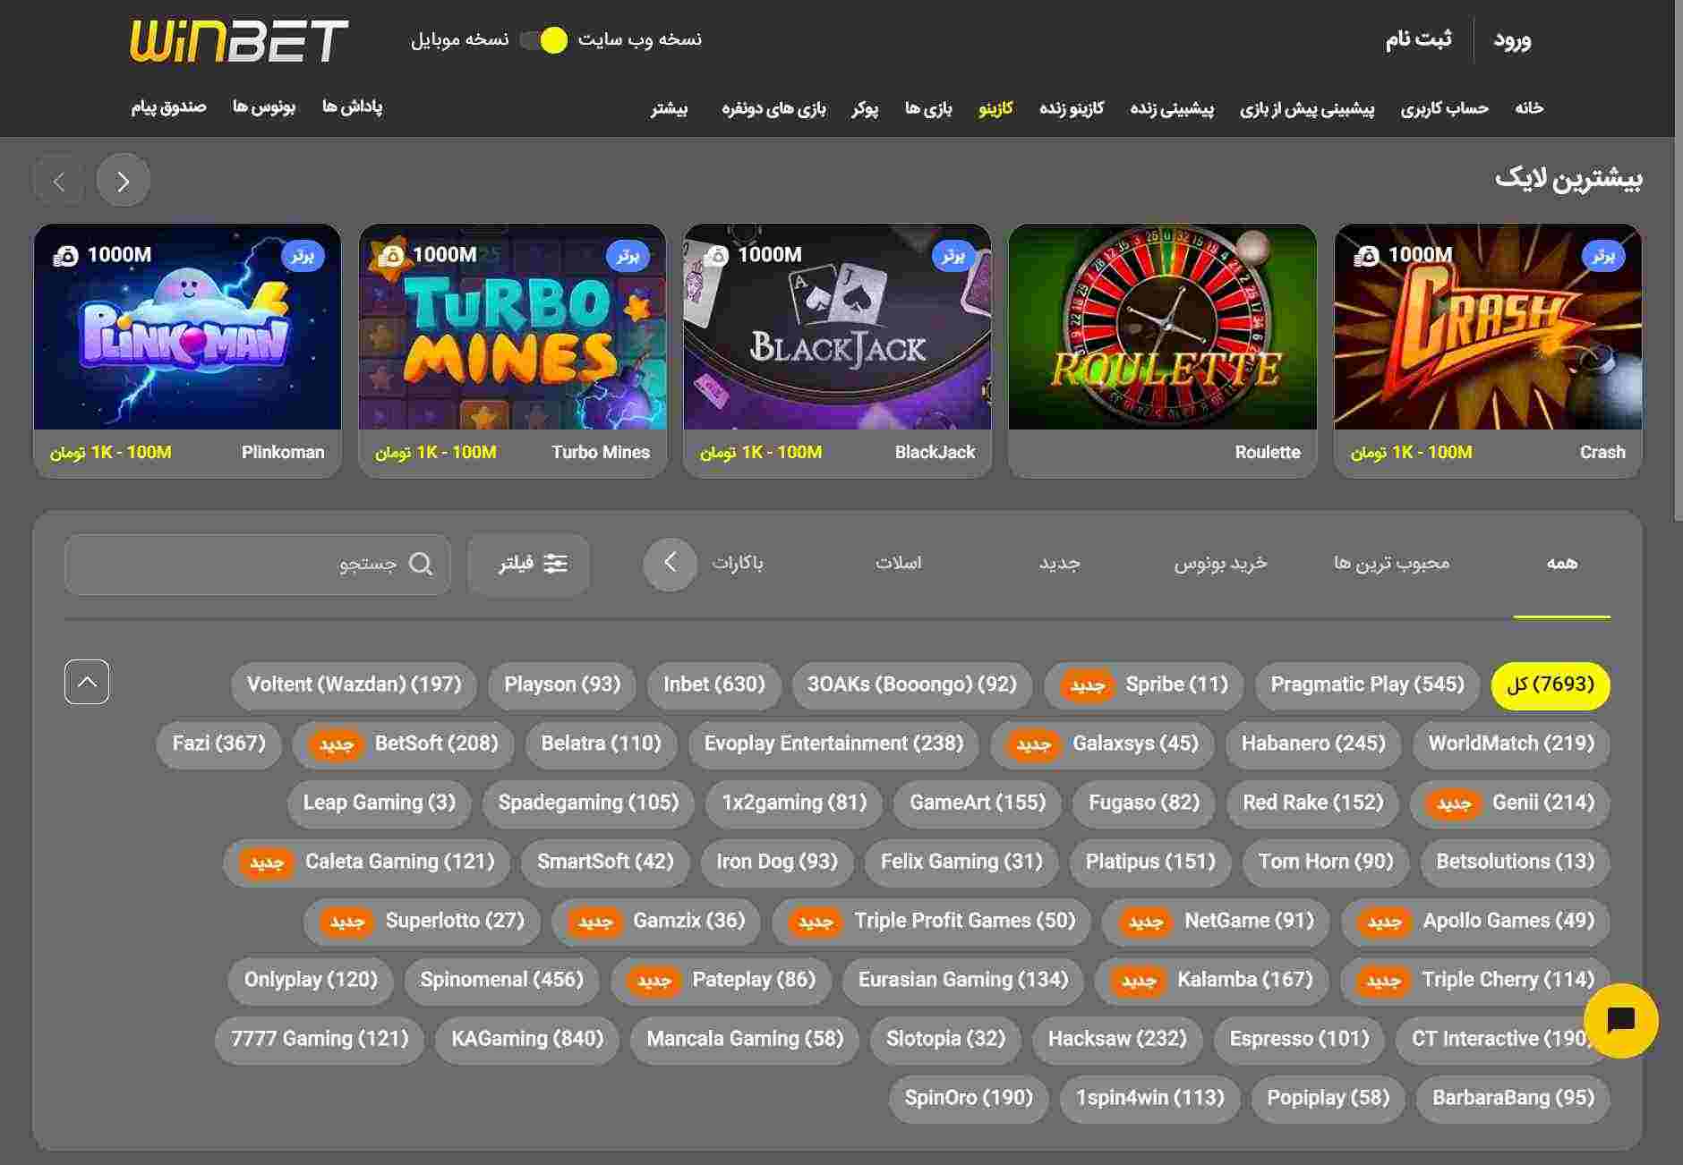Switch to the اسلات tab
This screenshot has height=1165, width=1683.
pyautogui.click(x=898, y=563)
